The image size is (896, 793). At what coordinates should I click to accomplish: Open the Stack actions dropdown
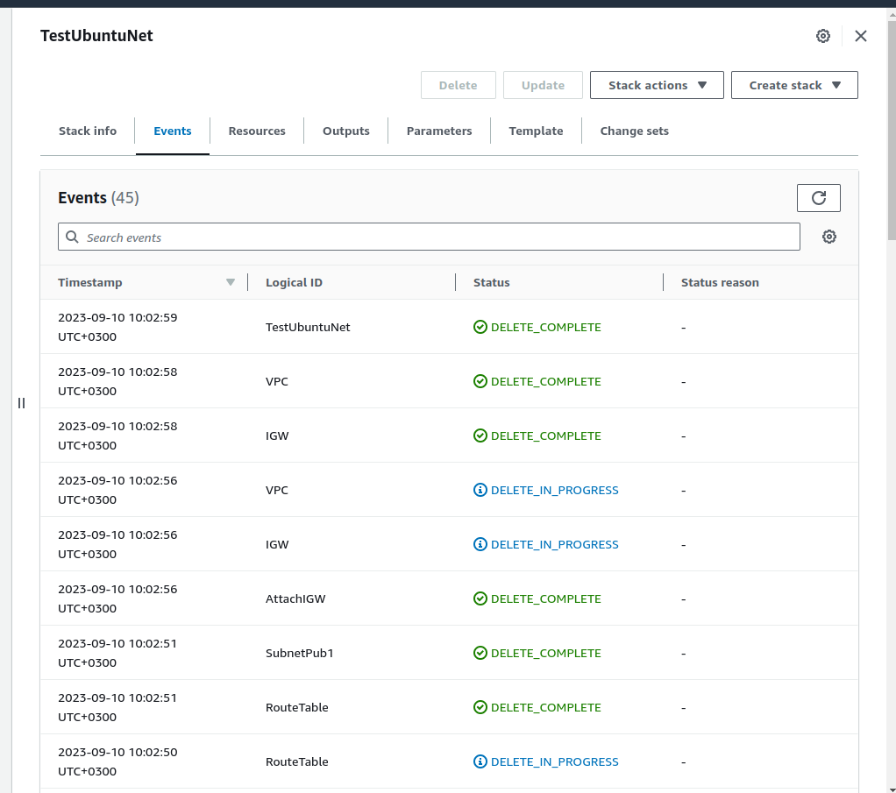pos(657,85)
